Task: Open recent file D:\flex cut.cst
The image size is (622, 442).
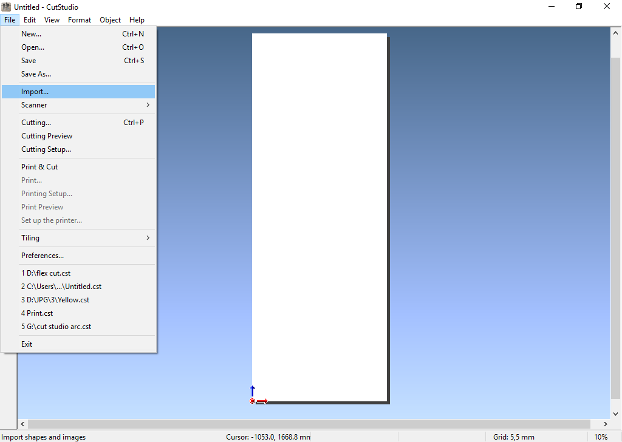Action: click(78, 273)
